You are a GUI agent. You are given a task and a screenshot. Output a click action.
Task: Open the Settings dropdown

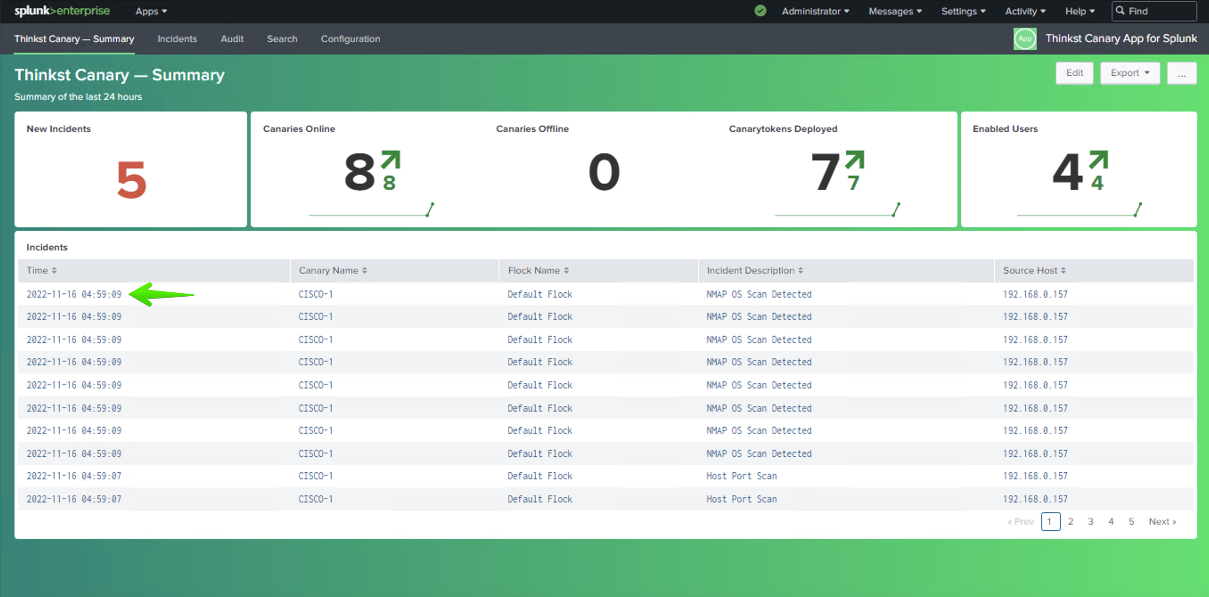point(963,11)
